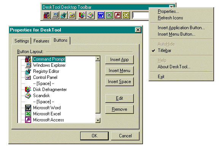Start Disk Defragmenter toolbar icon

[82, 15]
